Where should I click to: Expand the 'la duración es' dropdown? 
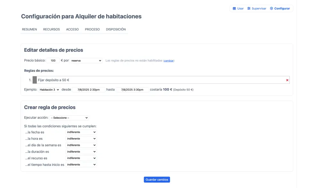click(81, 152)
